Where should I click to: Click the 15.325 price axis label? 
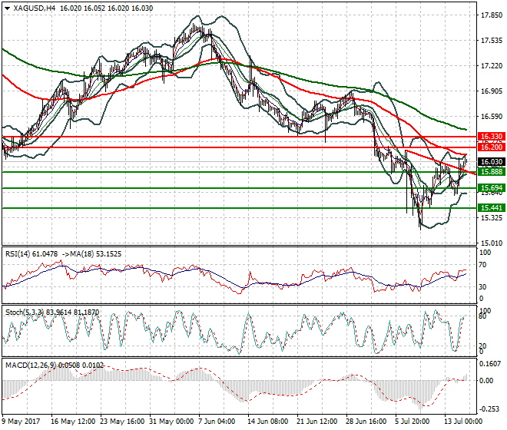(x=492, y=218)
